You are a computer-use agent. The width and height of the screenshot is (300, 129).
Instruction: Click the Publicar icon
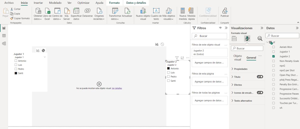(224, 11)
